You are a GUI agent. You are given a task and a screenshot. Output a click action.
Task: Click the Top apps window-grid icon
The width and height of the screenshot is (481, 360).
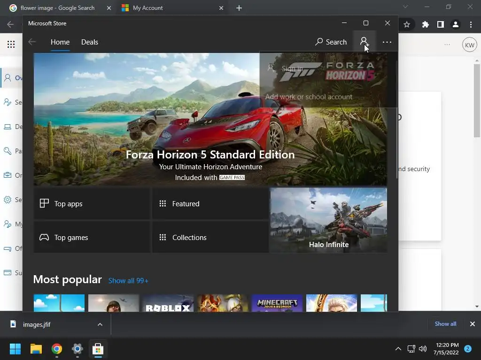[44, 203]
